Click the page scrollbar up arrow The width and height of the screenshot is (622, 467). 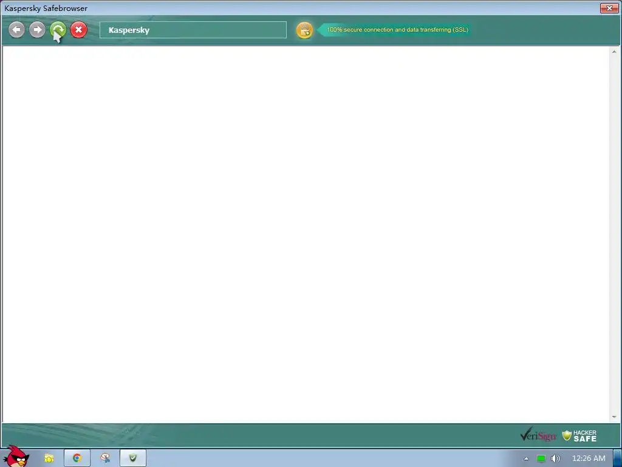coord(614,52)
